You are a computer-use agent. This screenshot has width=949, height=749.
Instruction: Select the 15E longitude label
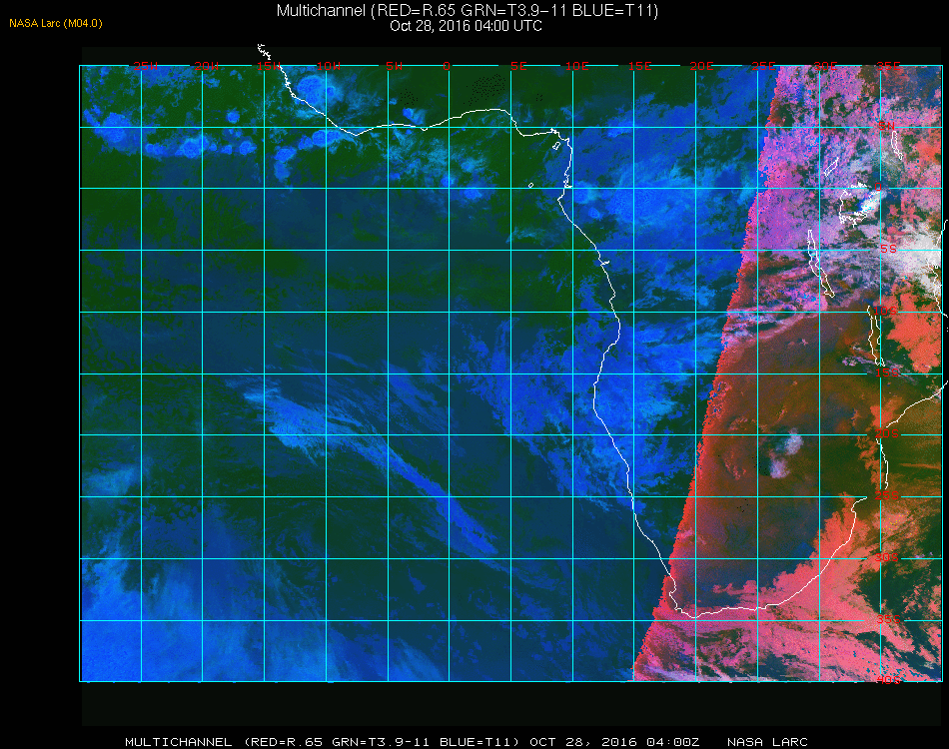tap(639, 66)
